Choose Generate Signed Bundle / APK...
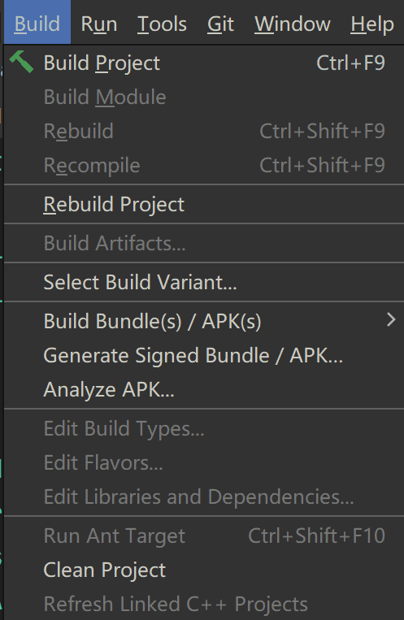This screenshot has height=620, width=404. [x=204, y=355]
